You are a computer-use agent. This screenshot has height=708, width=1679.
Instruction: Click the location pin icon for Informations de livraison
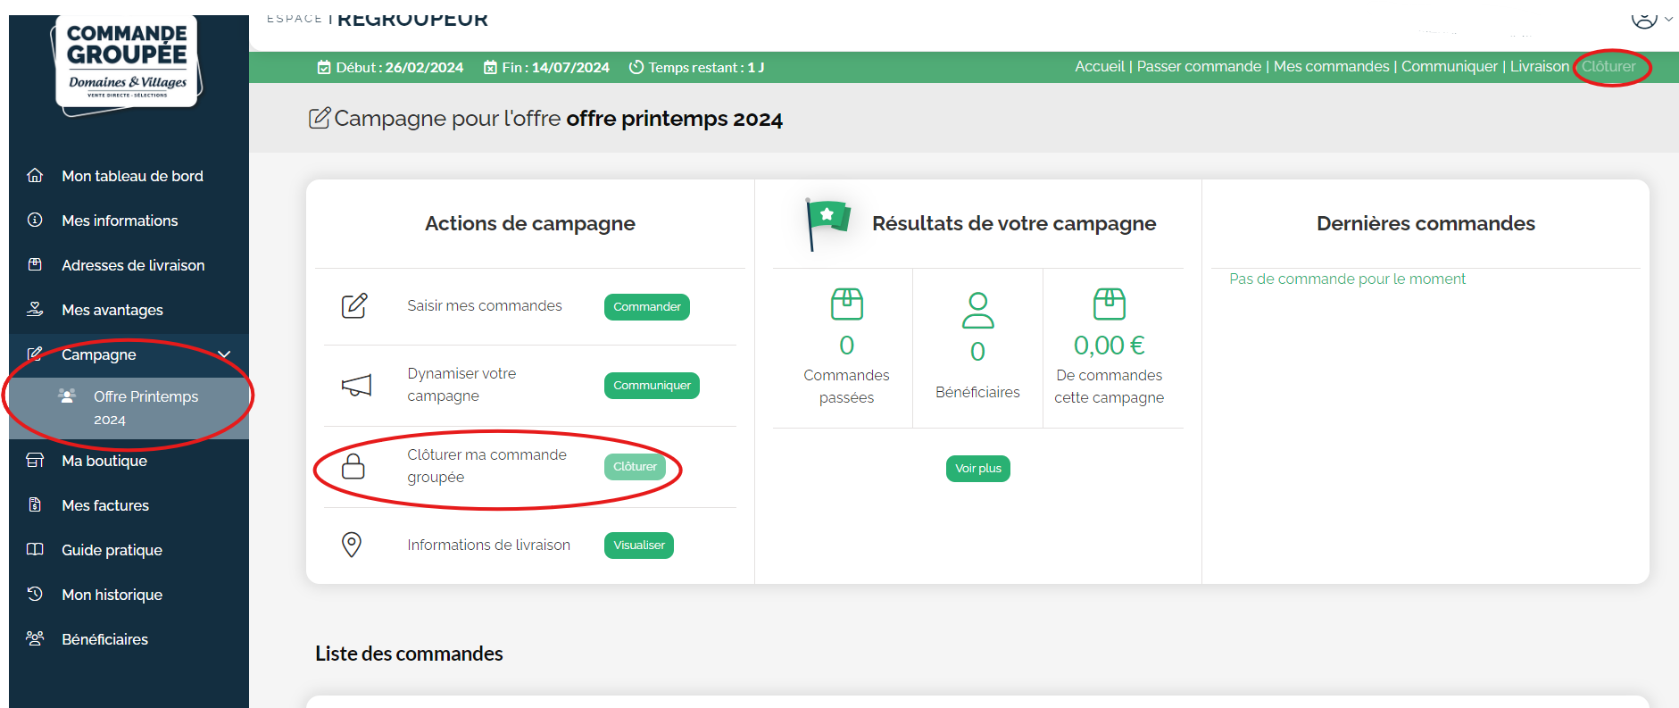click(x=352, y=545)
